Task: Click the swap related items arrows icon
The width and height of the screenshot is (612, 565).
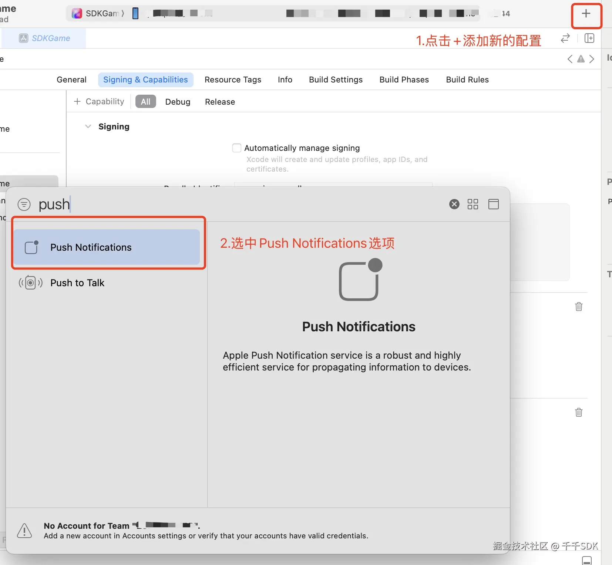Action: pos(565,38)
